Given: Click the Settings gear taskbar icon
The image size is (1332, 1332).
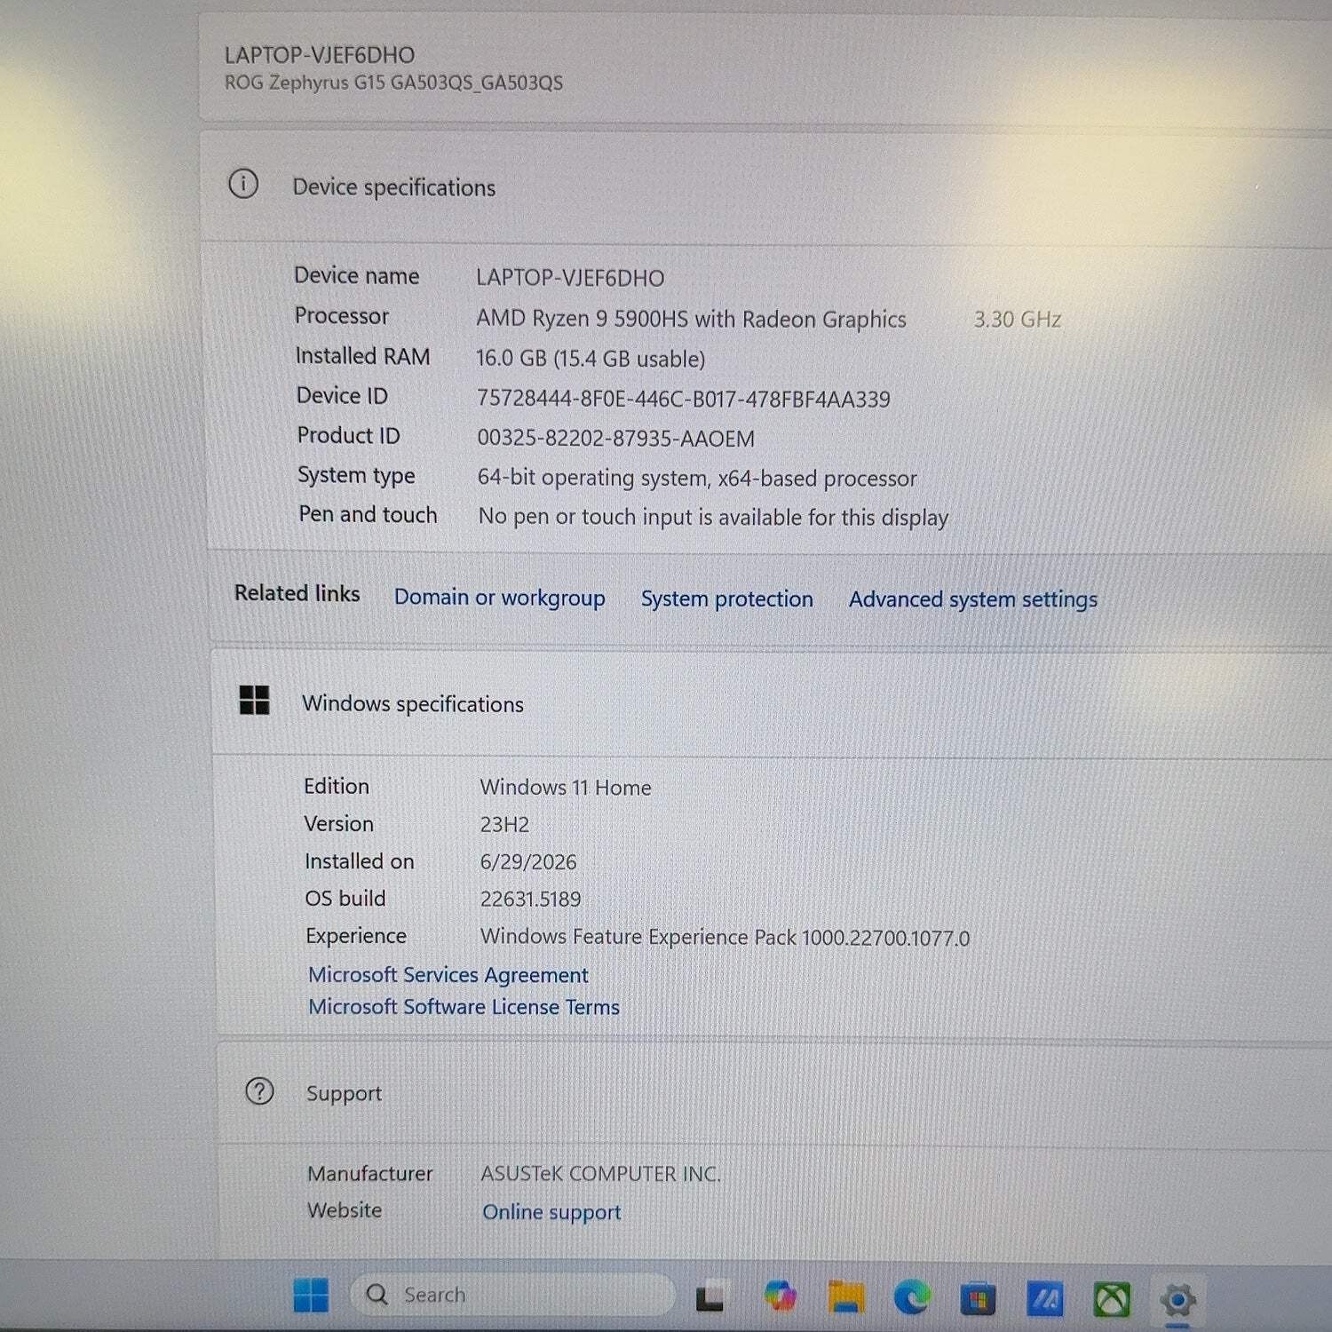Looking at the screenshot, I should tap(1177, 1302).
